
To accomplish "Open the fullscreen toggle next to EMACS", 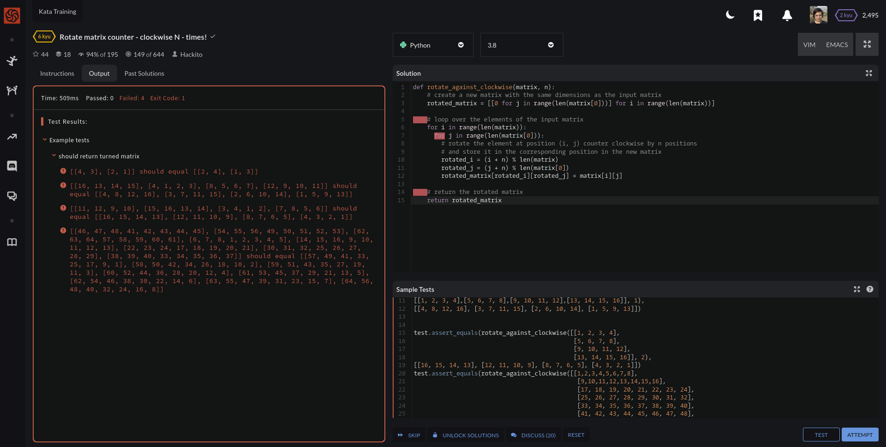I will coord(867,45).
